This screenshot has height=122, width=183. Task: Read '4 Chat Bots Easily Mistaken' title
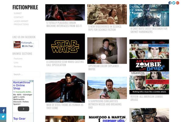point(149,30)
